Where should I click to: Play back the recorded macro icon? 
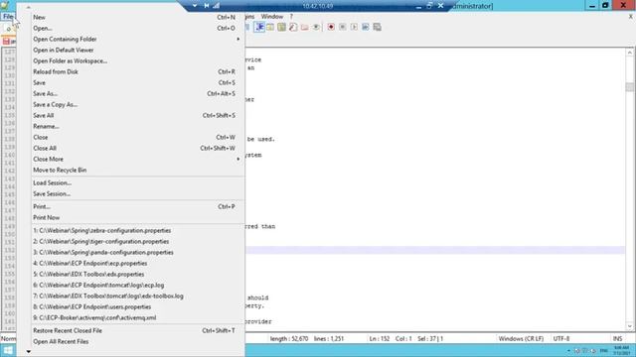354,27
